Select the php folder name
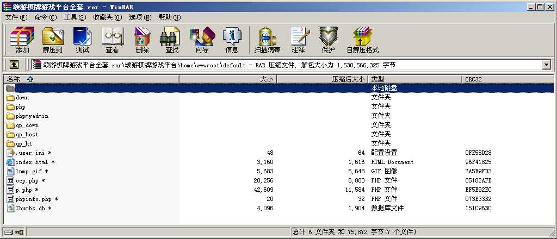Viewport: 557px width, 239px height. point(21,106)
